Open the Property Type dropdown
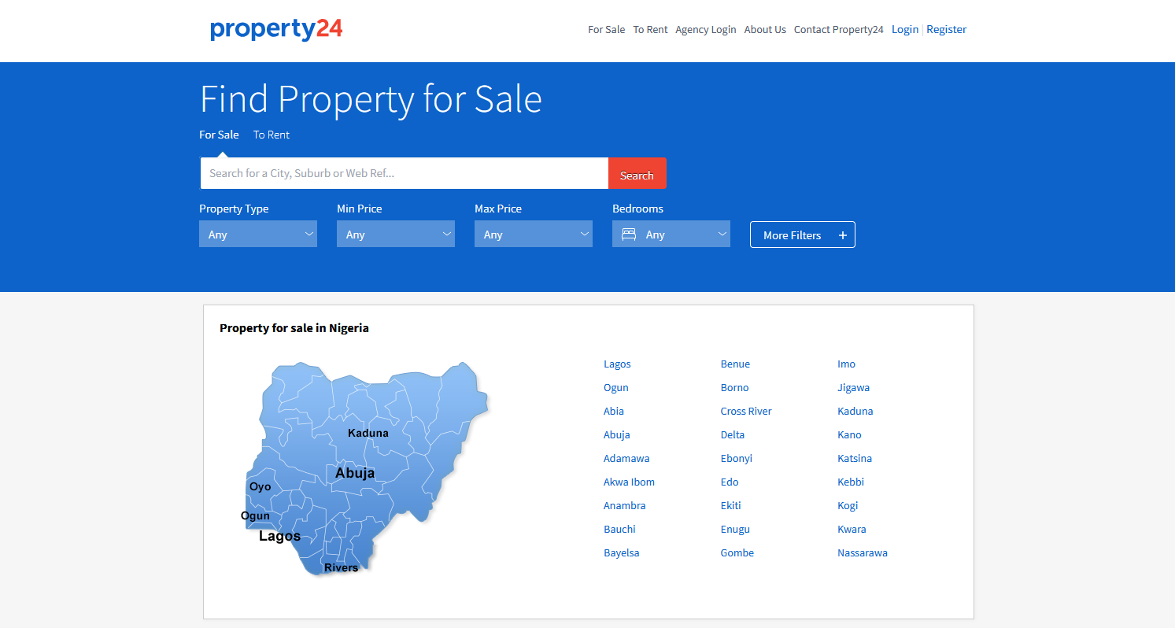1175x628 pixels. click(x=257, y=233)
